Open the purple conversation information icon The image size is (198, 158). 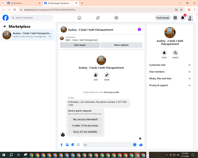pyautogui.click(x=139, y=30)
